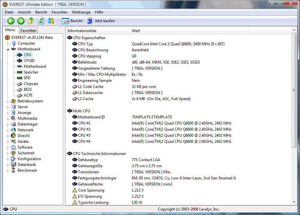Open the Ansicht menu
The width and height of the screenshot is (300, 215).
pyautogui.click(x=24, y=12)
